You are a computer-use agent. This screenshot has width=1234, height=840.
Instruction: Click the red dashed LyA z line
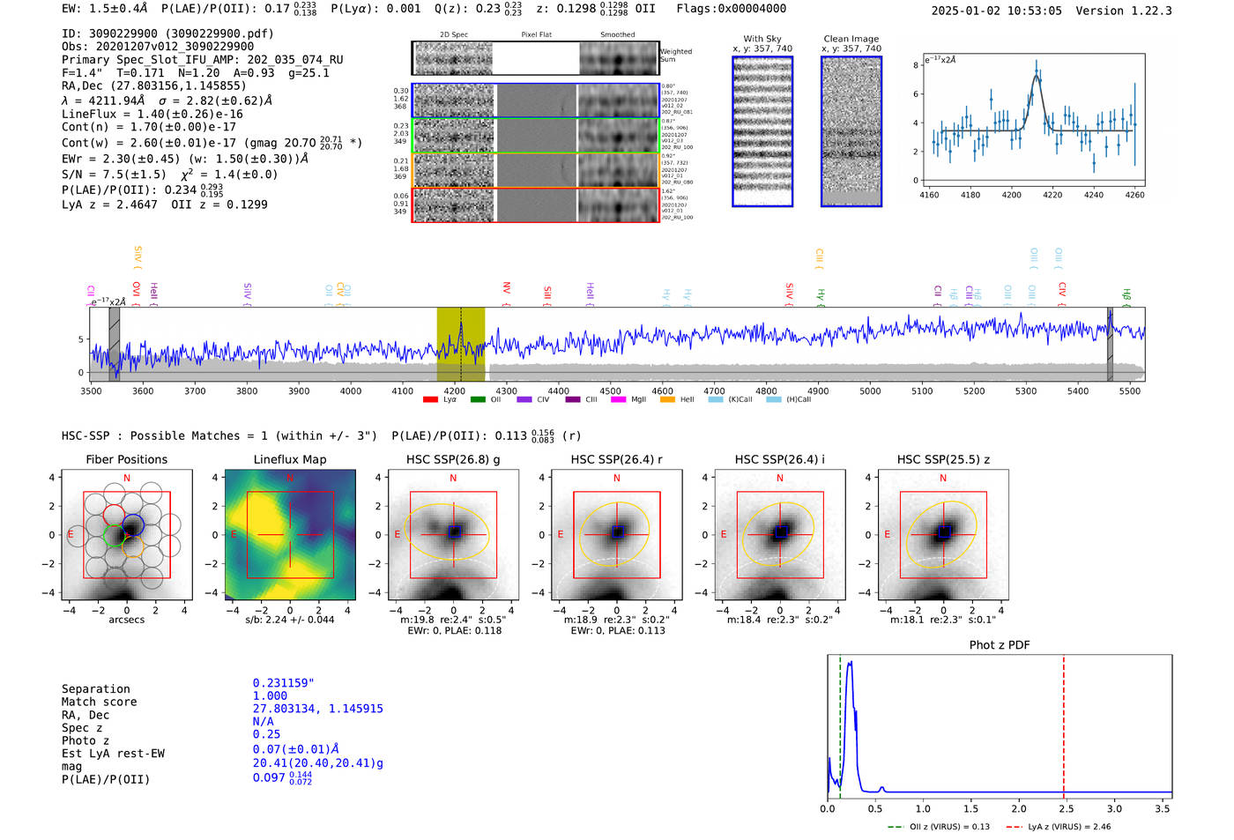(x=1064, y=726)
